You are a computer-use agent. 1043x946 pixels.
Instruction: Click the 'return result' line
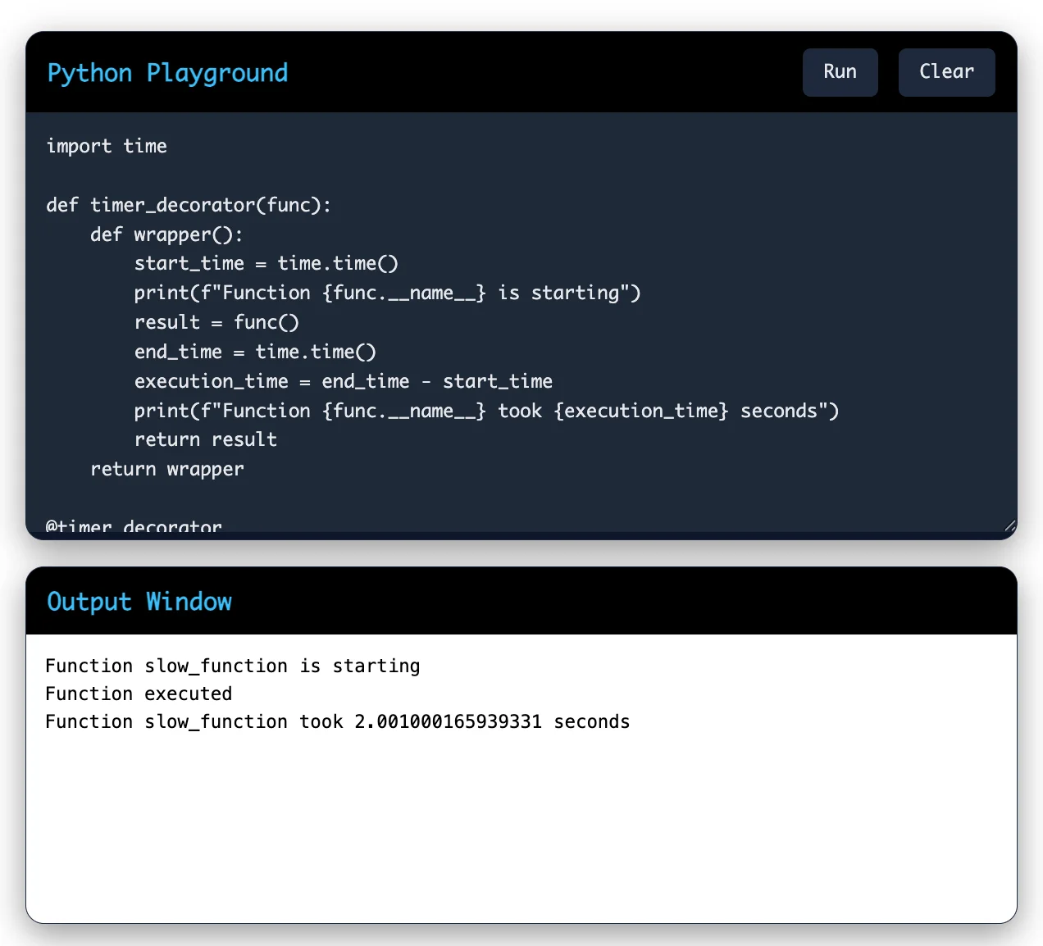[x=206, y=439]
